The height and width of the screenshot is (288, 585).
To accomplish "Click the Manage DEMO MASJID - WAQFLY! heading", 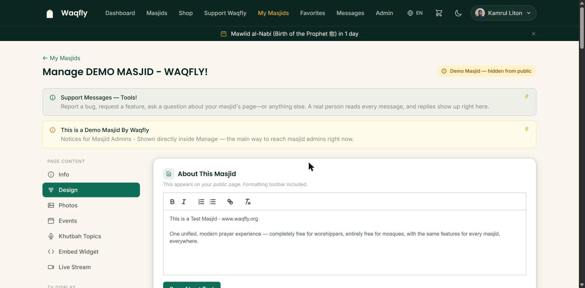I will (125, 72).
